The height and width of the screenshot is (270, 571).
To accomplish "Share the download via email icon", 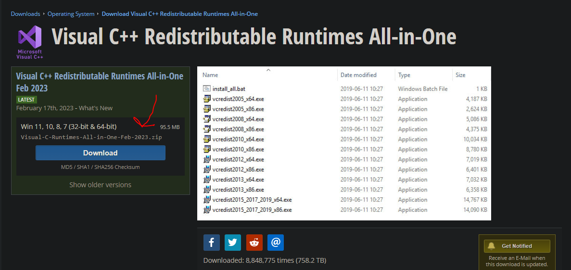I will click(276, 242).
